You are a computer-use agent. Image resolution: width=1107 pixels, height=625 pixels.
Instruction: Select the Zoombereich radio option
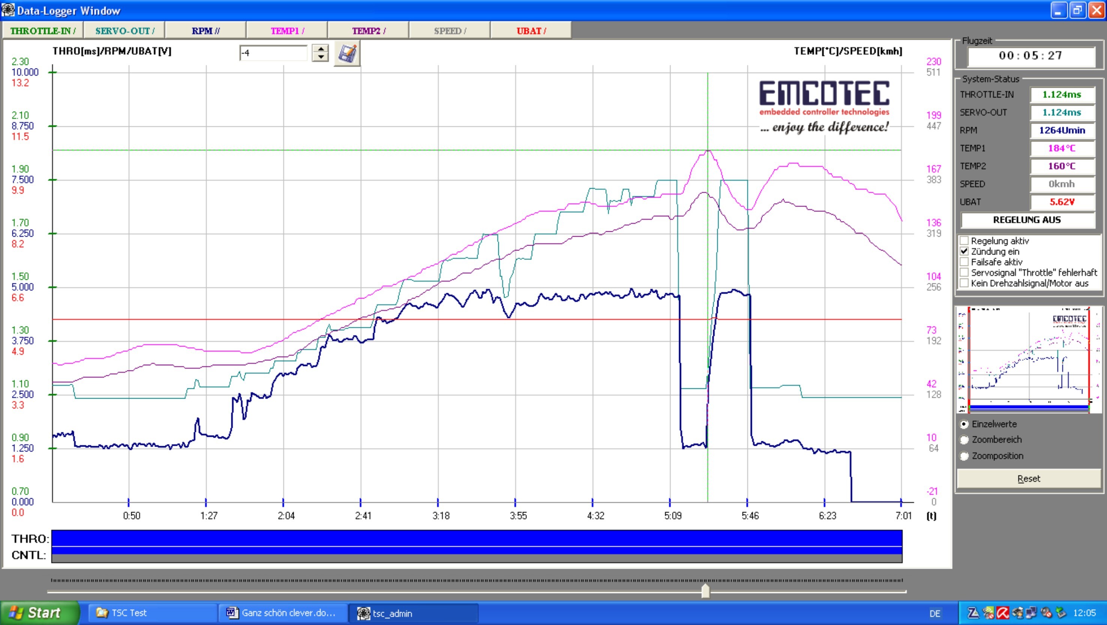point(964,440)
